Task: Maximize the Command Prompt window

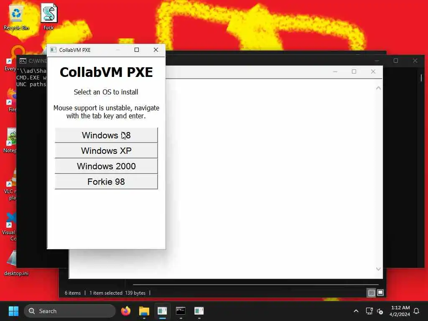Action: (x=396, y=61)
